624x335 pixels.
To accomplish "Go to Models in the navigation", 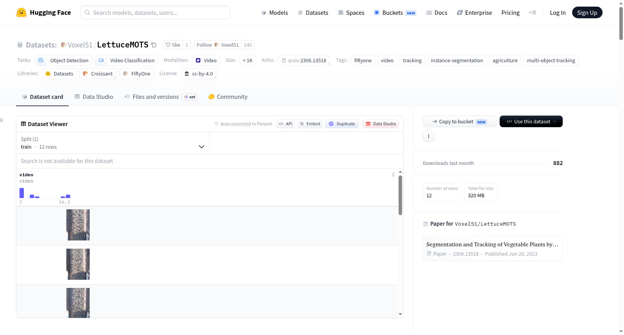I will 275,12.
